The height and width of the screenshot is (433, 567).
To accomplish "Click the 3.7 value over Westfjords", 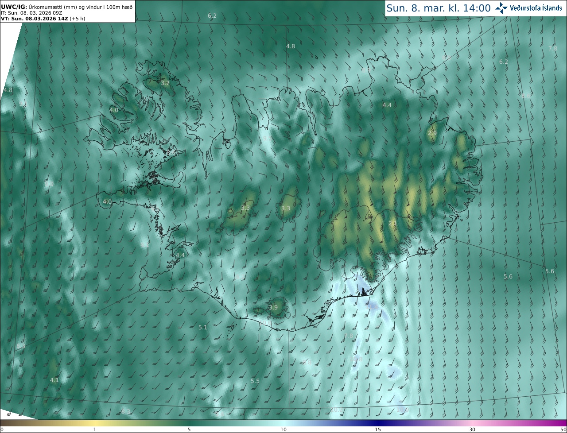I will (165, 83).
